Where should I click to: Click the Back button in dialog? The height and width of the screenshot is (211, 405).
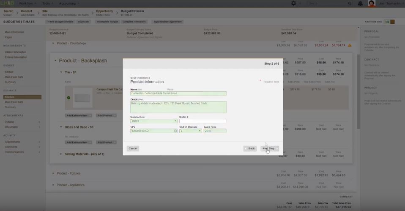(250, 148)
